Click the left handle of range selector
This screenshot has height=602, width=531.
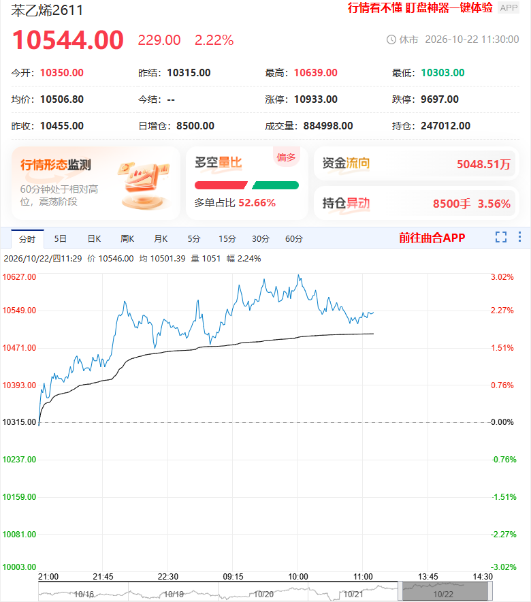(400, 591)
